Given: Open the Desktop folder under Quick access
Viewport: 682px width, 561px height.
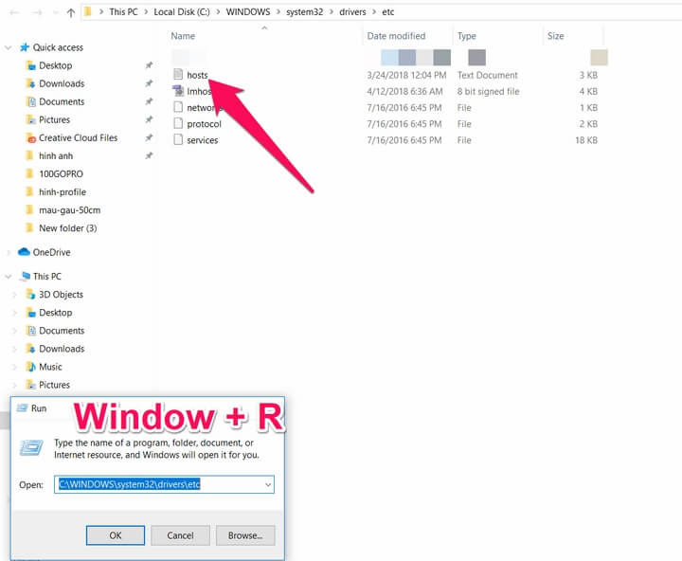Looking at the screenshot, I should 55,65.
